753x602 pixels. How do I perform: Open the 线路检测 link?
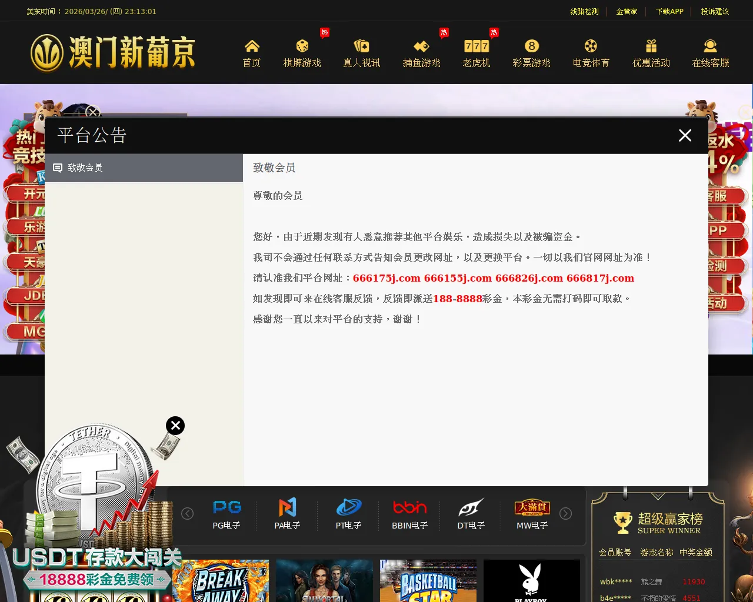tap(585, 11)
